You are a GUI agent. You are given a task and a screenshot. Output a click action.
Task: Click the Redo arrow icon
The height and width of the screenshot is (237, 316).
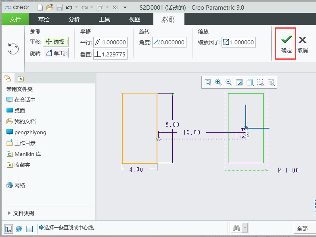pyautogui.click(x=84, y=8)
